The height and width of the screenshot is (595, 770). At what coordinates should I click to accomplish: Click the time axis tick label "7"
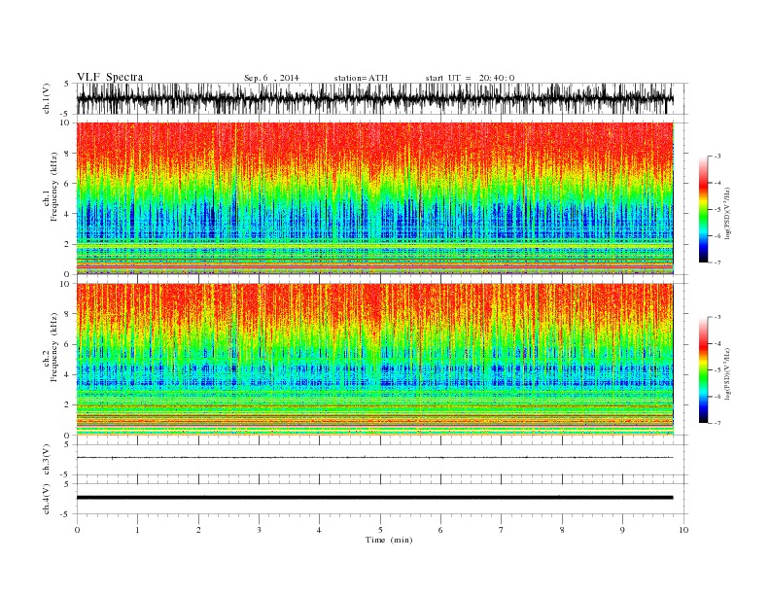501,530
